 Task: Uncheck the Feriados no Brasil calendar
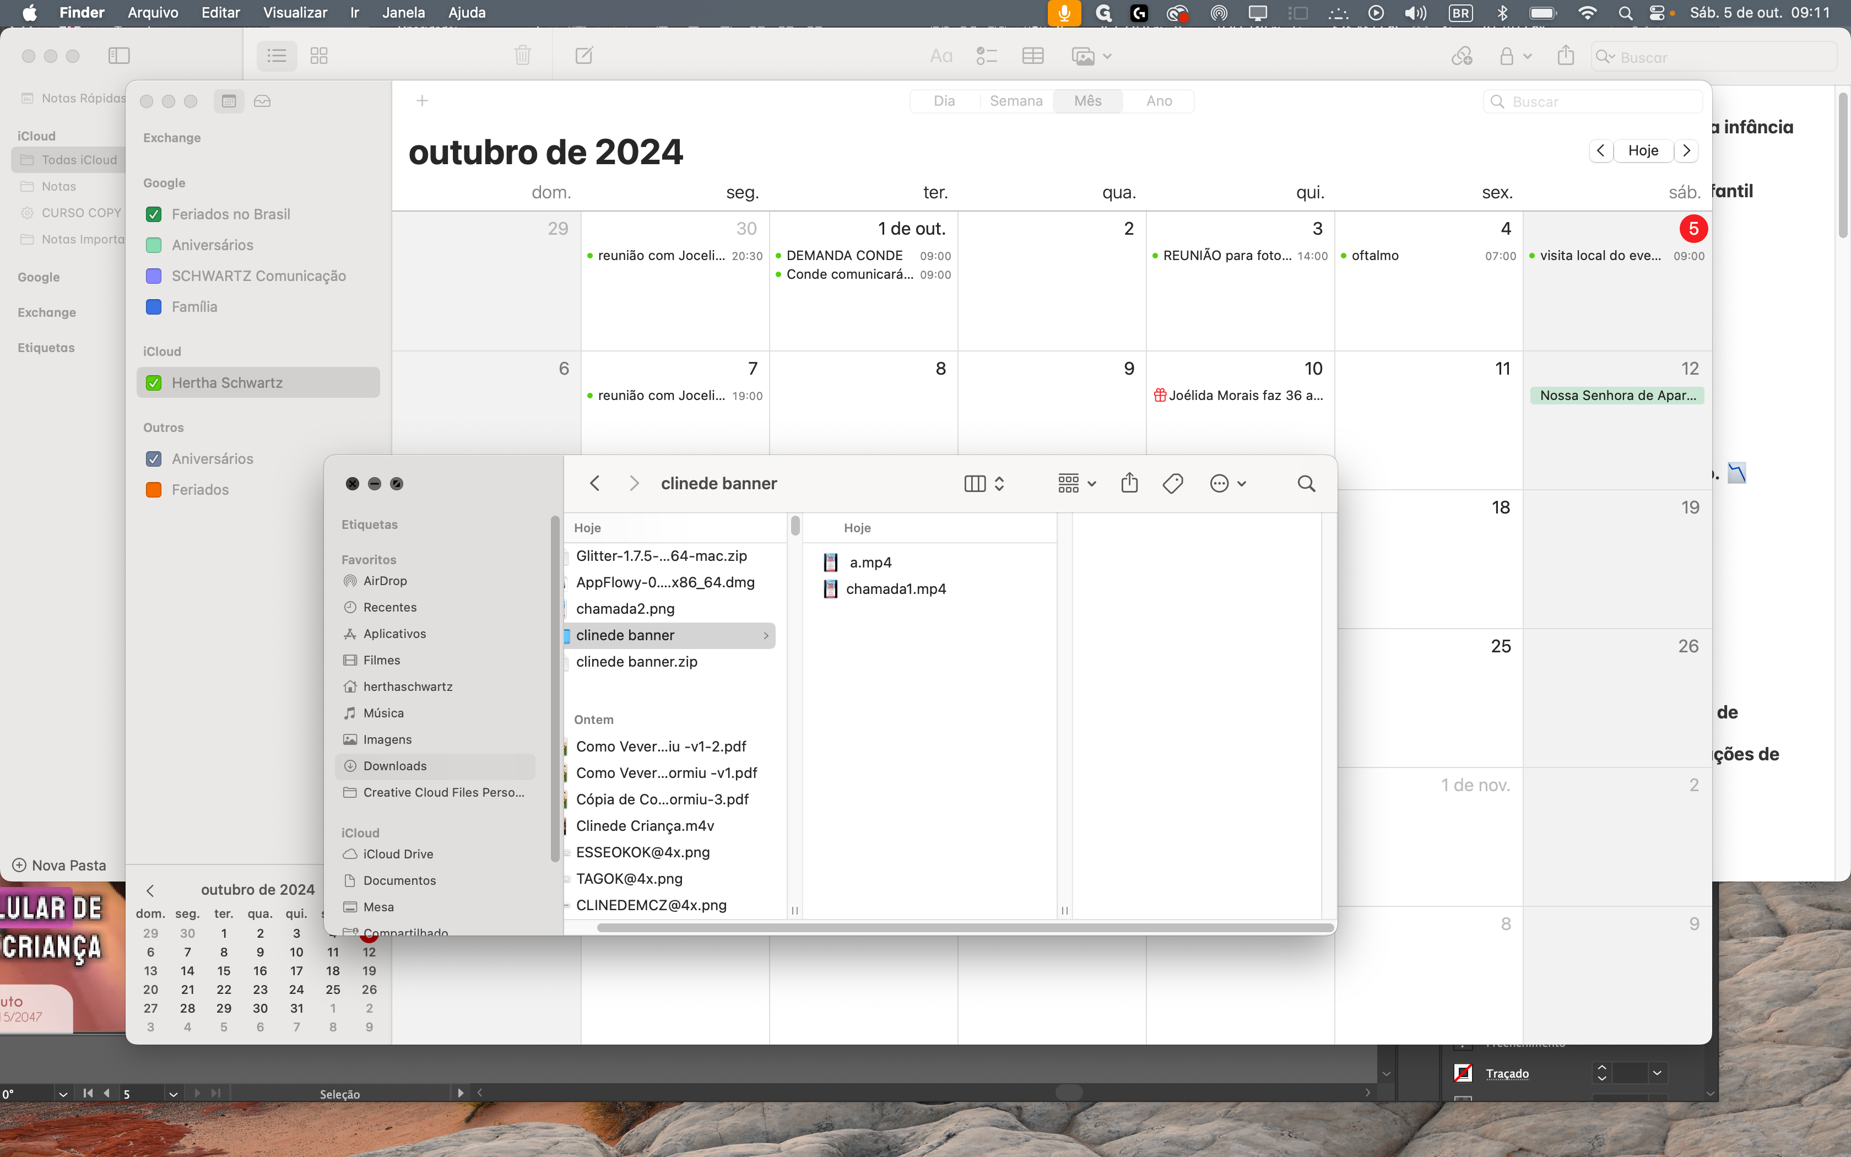point(154,214)
